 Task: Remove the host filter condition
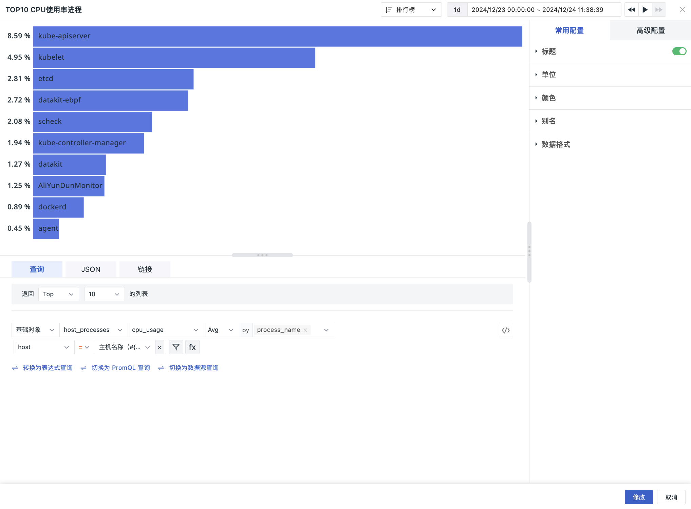(160, 347)
